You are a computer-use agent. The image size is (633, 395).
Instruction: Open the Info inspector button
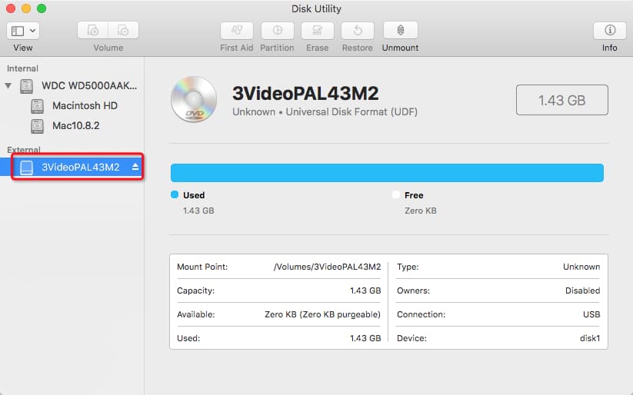tap(609, 31)
